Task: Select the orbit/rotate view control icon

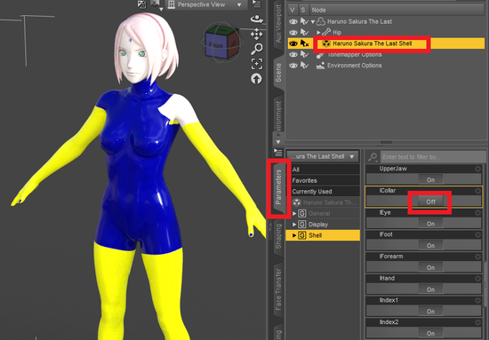Action: click(x=256, y=20)
